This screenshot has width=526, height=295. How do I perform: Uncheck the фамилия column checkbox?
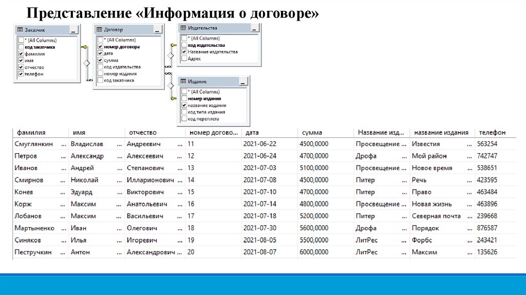click(x=21, y=54)
